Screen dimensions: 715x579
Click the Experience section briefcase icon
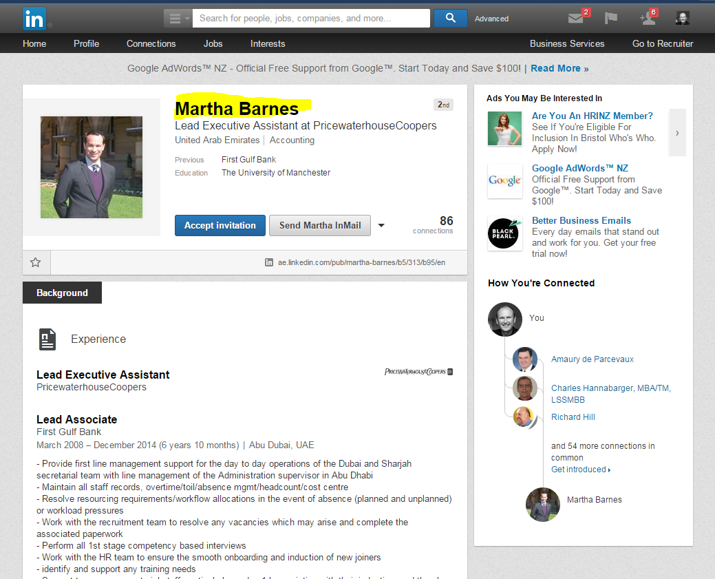(x=47, y=339)
